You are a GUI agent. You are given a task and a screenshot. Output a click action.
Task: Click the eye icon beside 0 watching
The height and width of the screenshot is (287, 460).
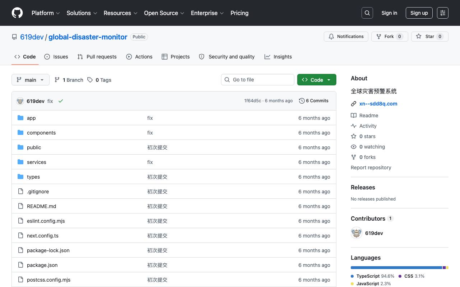(x=354, y=147)
